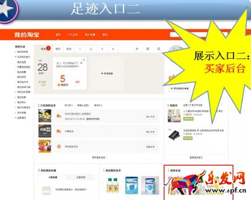Open 我的拍卖 in the left sidebar
Screen dimensions: 251x200
click(21, 62)
